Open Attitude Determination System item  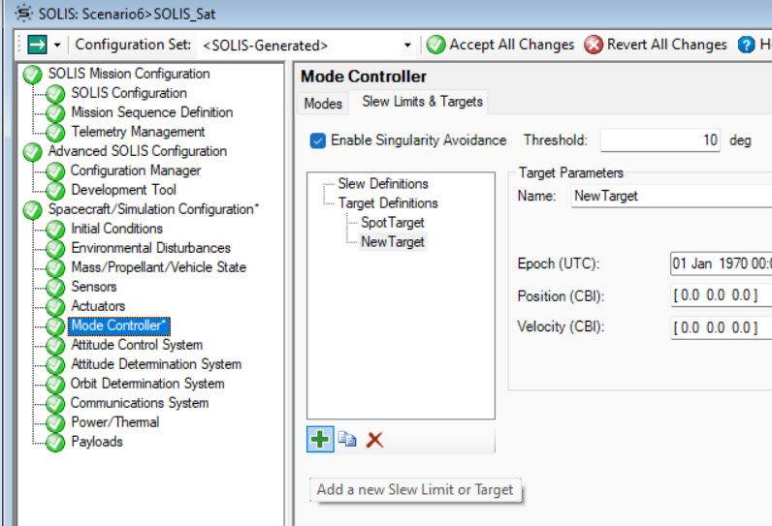tap(156, 364)
